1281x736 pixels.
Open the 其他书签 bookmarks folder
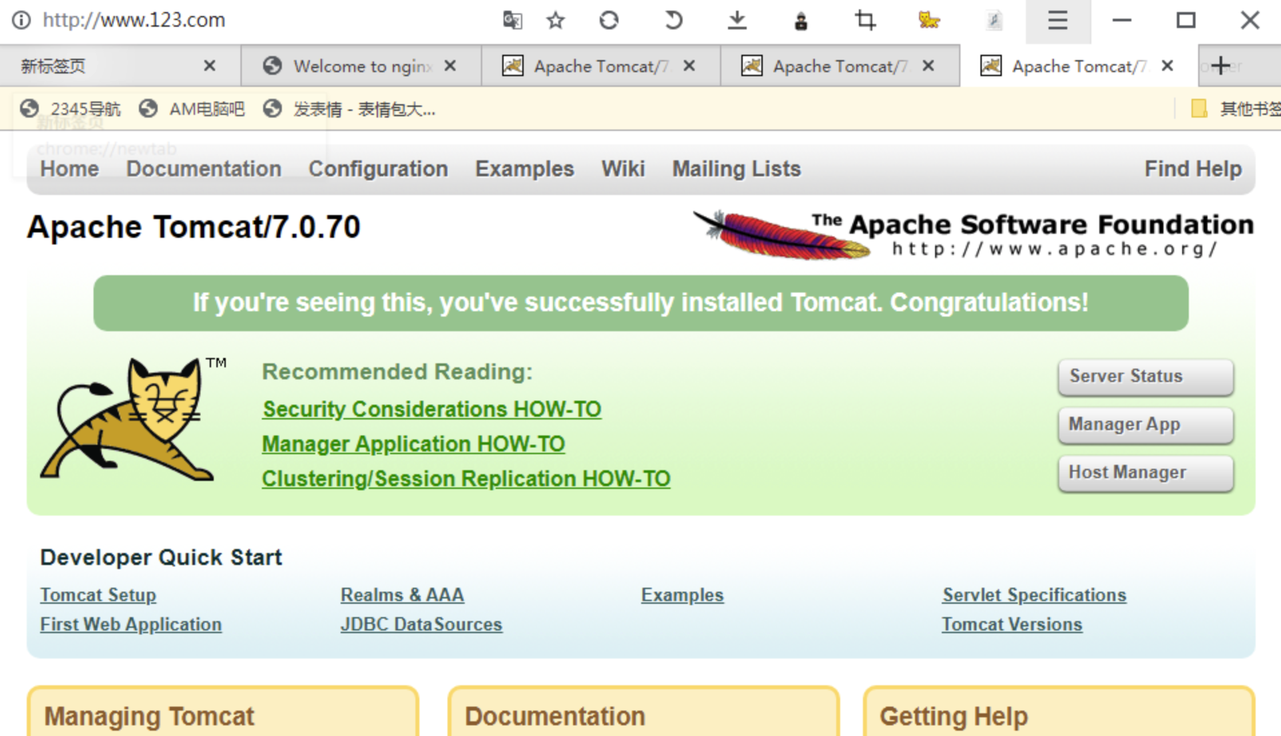pos(1236,109)
